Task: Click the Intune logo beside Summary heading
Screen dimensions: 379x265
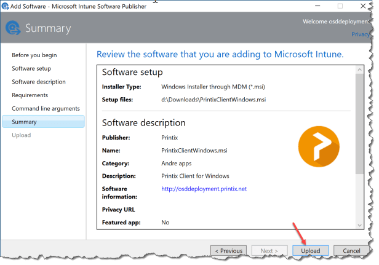Action: tap(14, 28)
